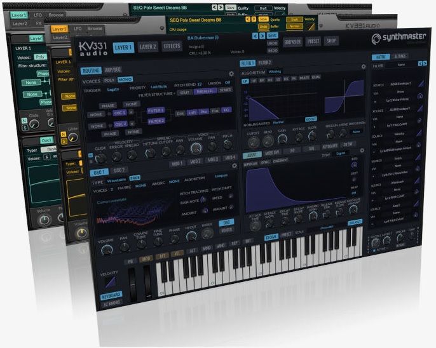Screen dimensions: 436x348
Task: Open the Shop button
Action: pos(331,41)
